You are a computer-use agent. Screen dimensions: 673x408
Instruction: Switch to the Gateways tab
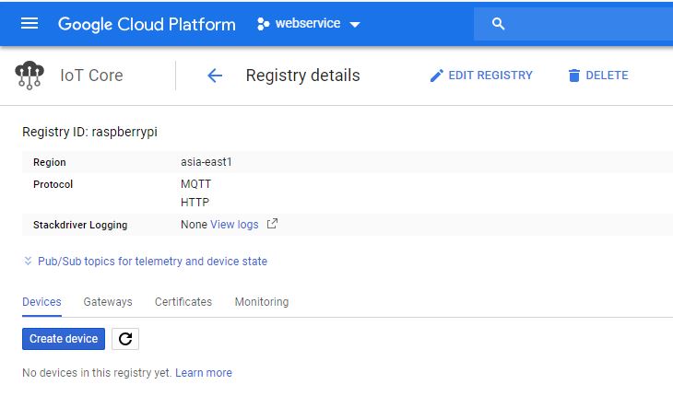pos(108,302)
